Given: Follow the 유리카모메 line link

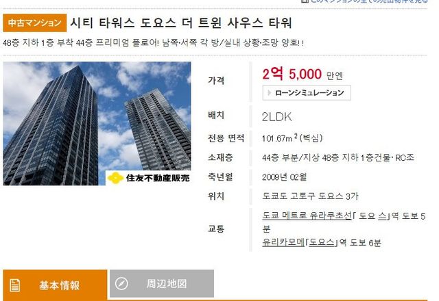Looking at the screenshot, I should pyautogui.click(x=283, y=242).
